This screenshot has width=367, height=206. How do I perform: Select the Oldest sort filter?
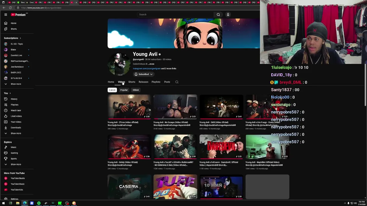click(x=136, y=90)
